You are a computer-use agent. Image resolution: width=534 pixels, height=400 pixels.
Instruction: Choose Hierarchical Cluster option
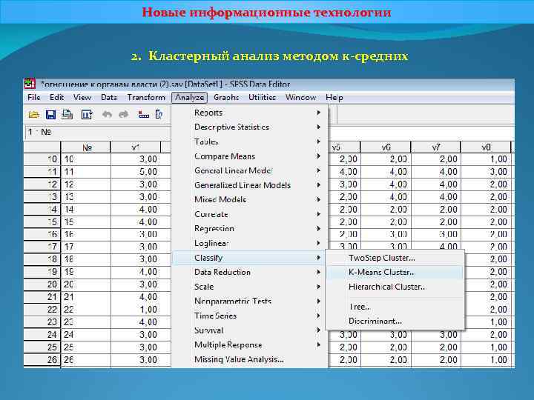coord(395,287)
